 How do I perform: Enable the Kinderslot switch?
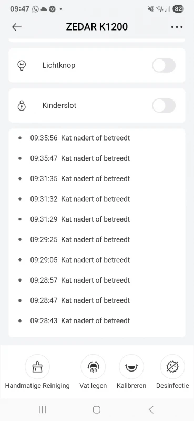pos(164,106)
